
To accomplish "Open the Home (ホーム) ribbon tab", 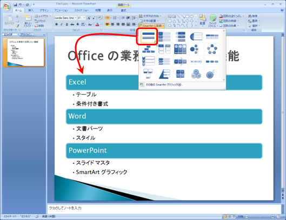I will 18,10.
